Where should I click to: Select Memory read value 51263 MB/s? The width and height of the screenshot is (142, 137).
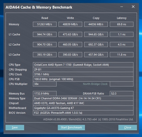(x=45, y=24)
